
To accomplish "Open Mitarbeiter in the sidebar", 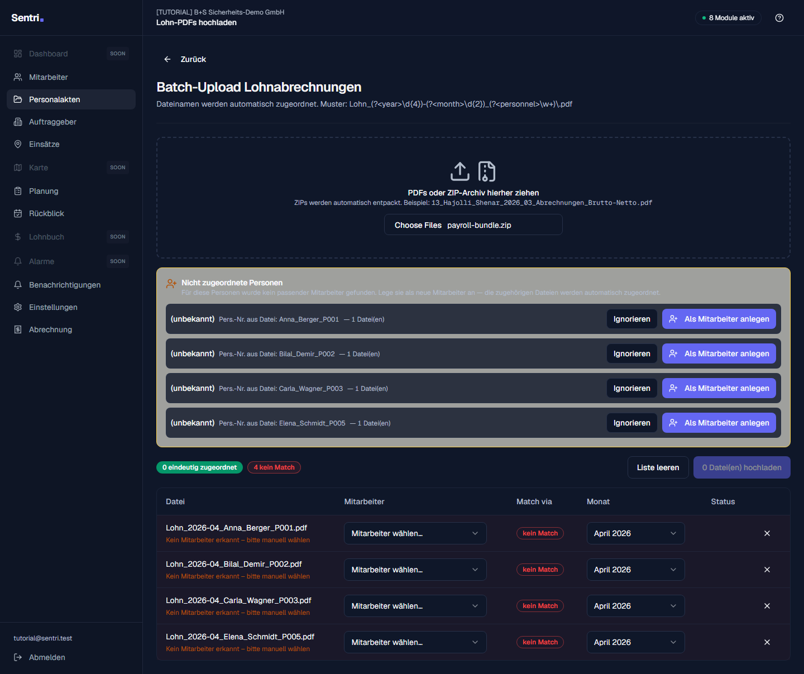I will [x=71, y=77].
